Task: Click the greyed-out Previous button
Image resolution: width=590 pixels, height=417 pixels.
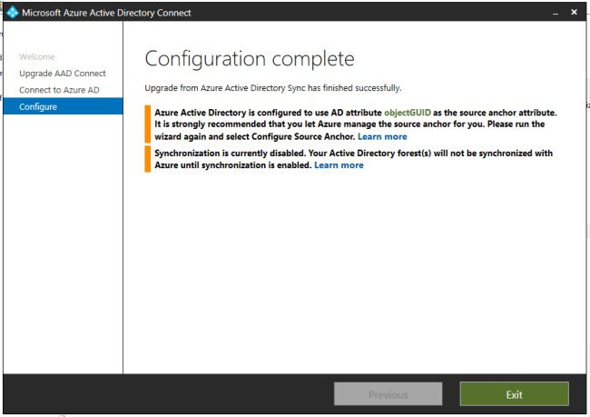Action: point(388,394)
